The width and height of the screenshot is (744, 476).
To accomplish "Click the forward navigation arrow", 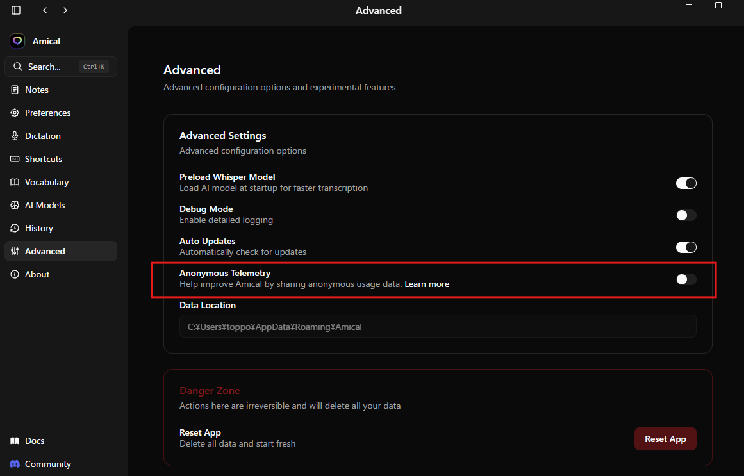I will point(65,10).
